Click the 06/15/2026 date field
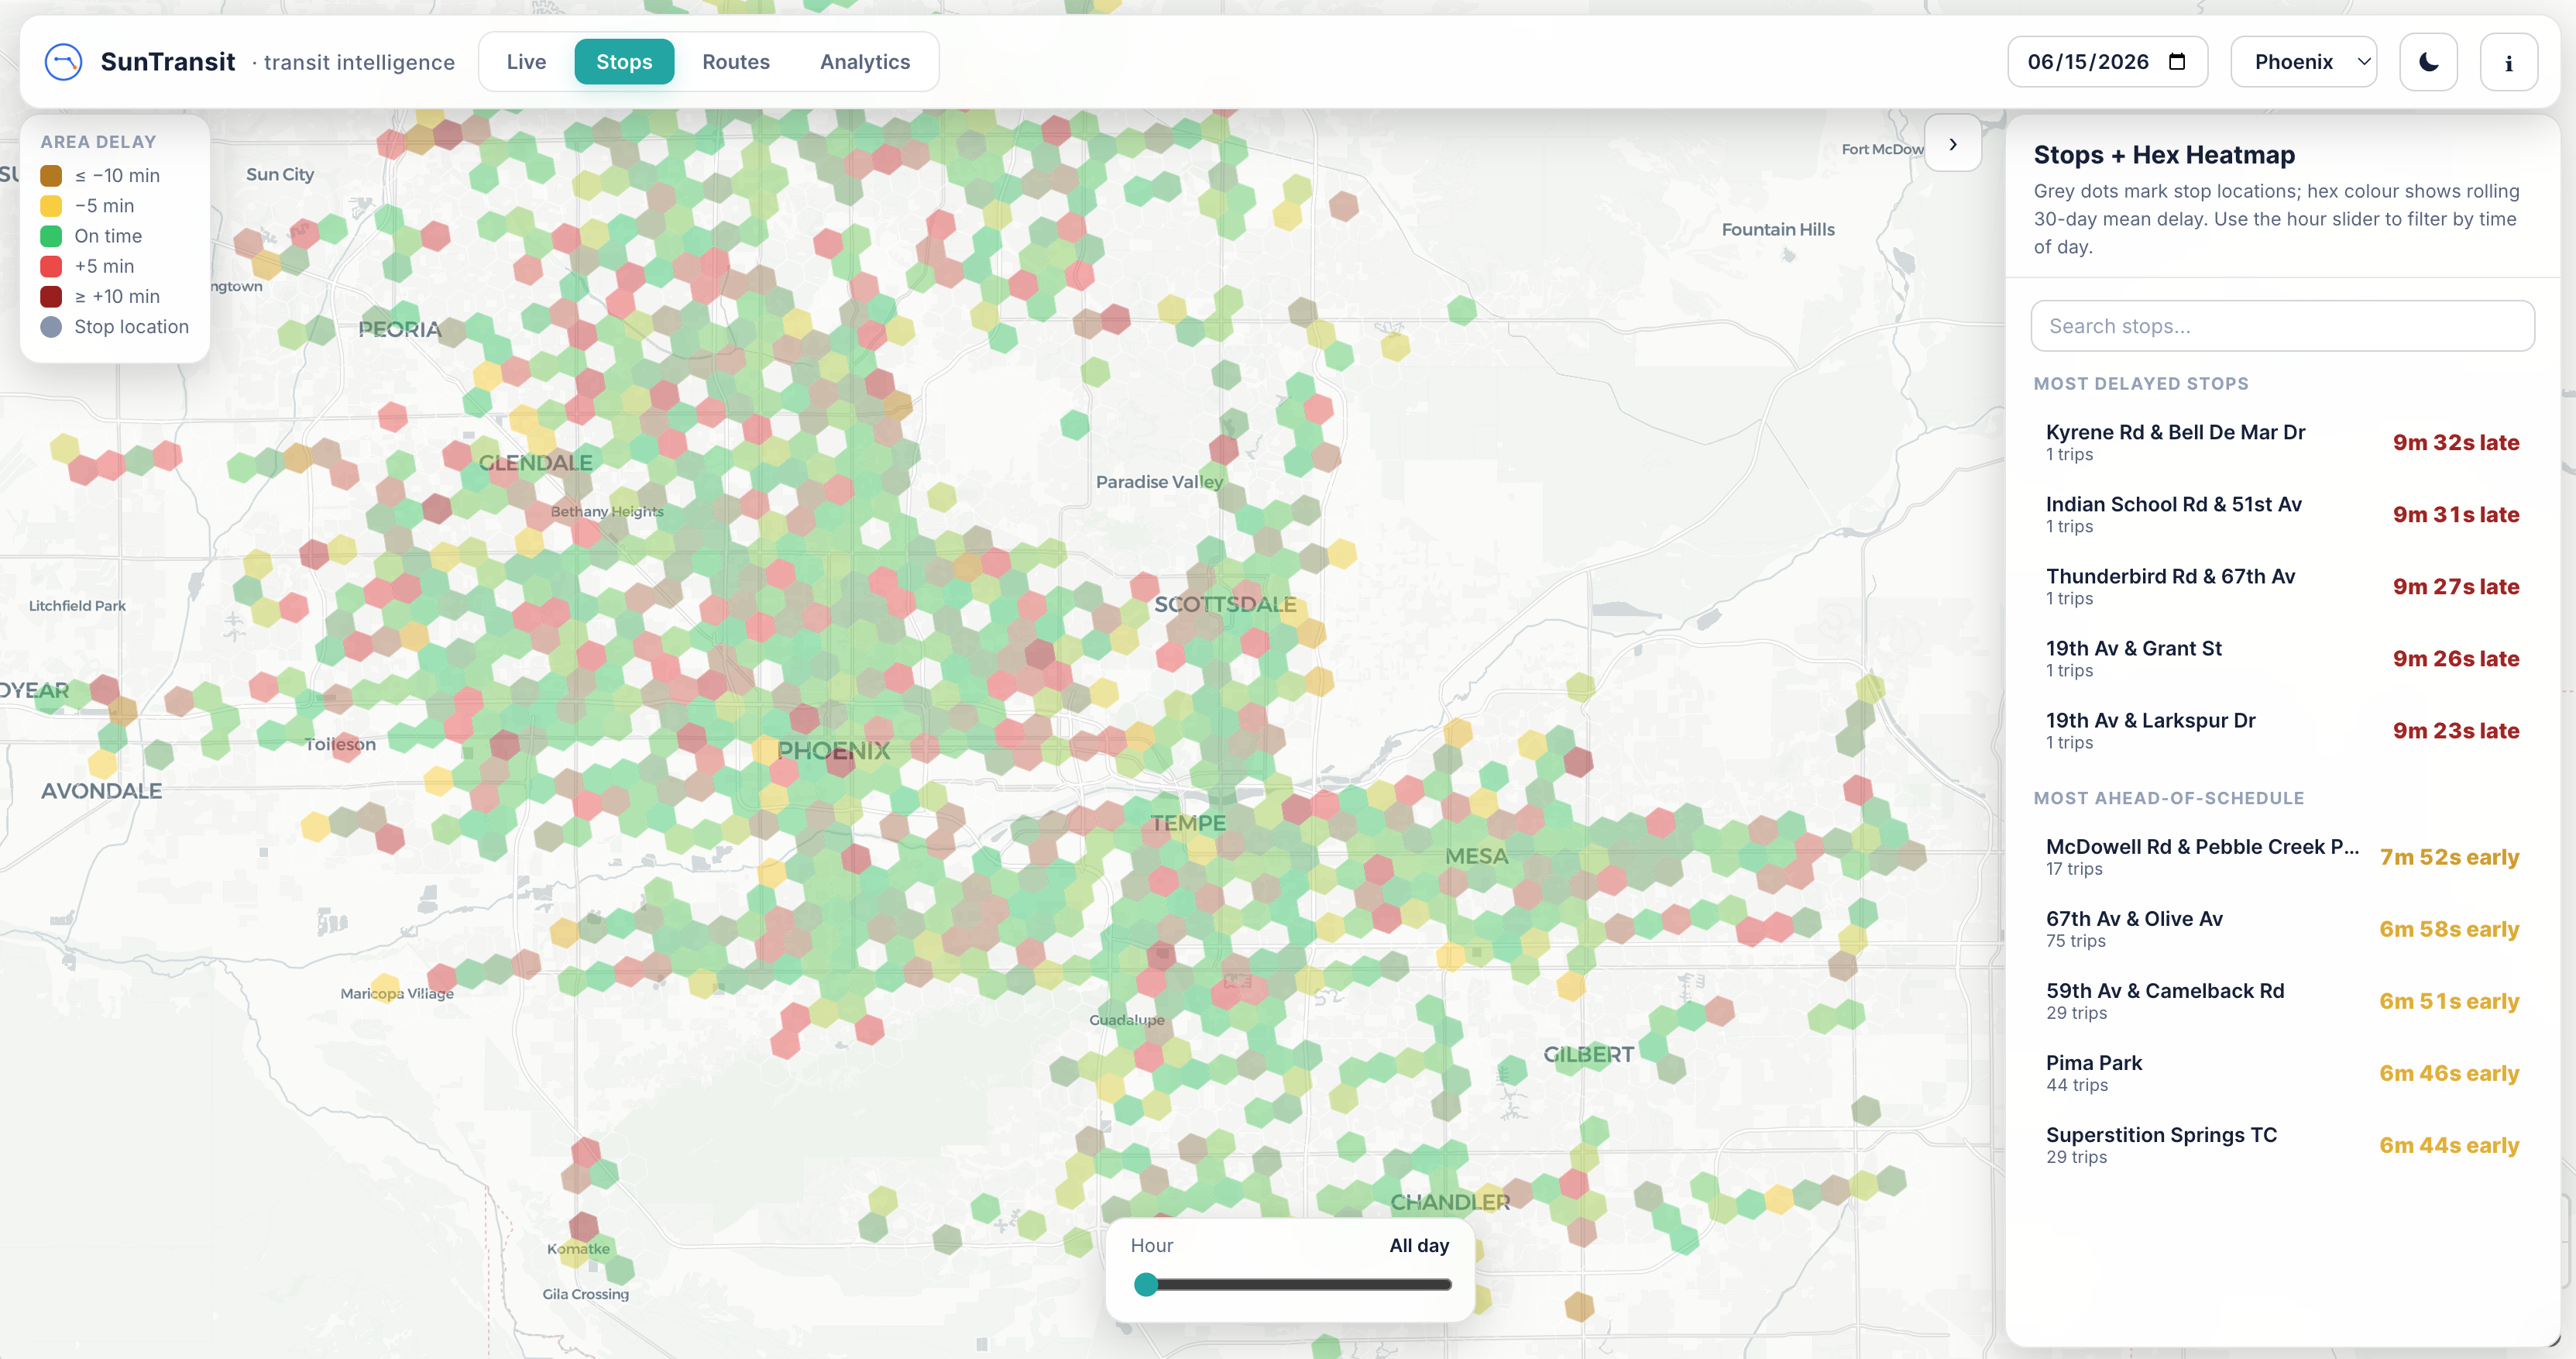2576x1359 pixels. 2107,62
